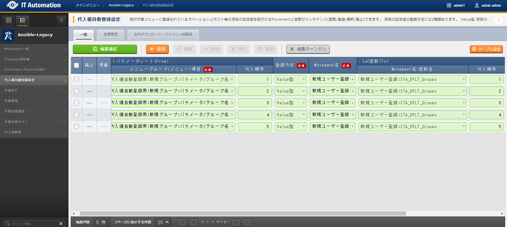Open the first row Value型 dropdown
This screenshot has height=227, width=507.
click(x=290, y=79)
